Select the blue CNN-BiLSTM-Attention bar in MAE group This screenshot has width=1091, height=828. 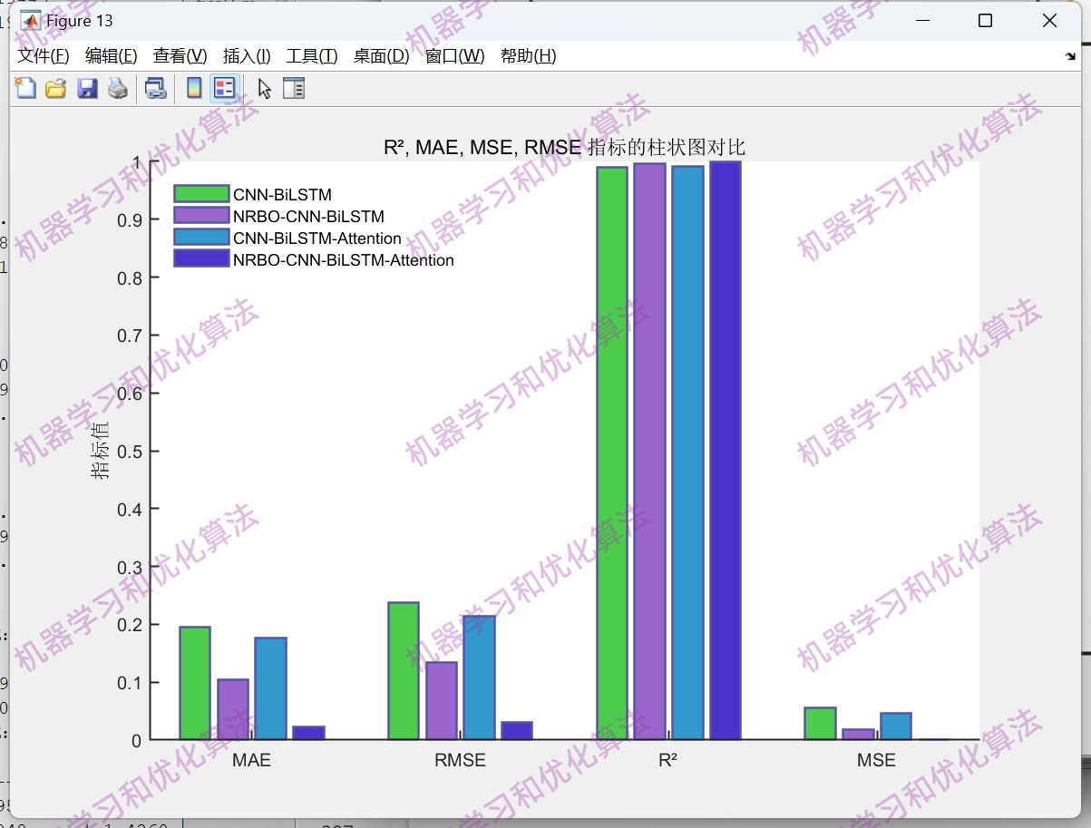coord(270,688)
